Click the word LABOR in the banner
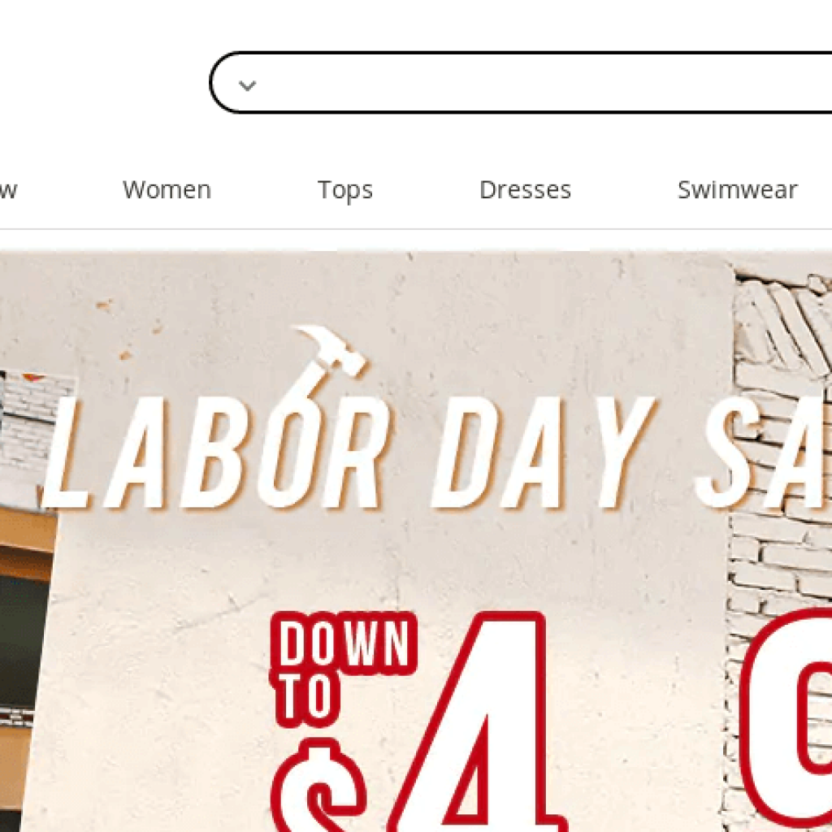Image resolution: width=832 pixels, height=832 pixels. pos(214,453)
